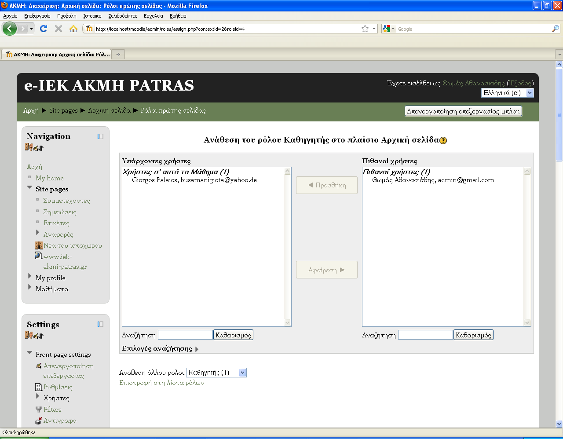
Task: Click the browser Forward arrow button
Action: 23,29
